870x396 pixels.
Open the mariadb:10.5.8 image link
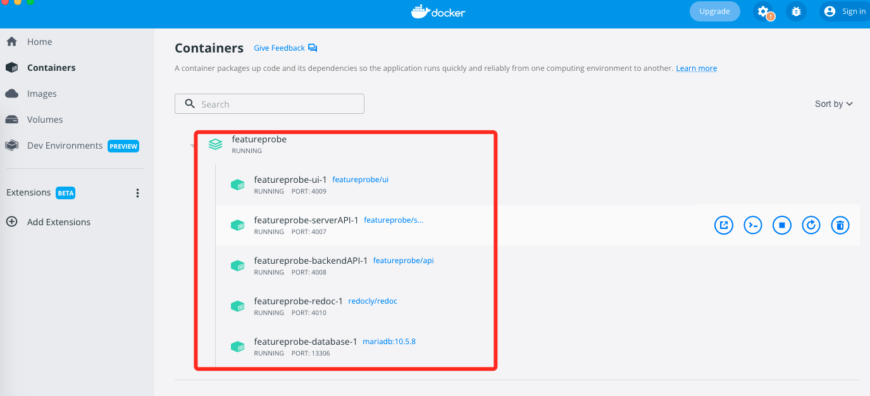(388, 342)
